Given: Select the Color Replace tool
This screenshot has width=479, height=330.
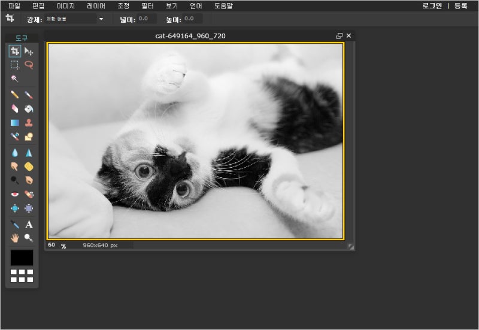Looking at the screenshot, I should [x=14, y=137].
